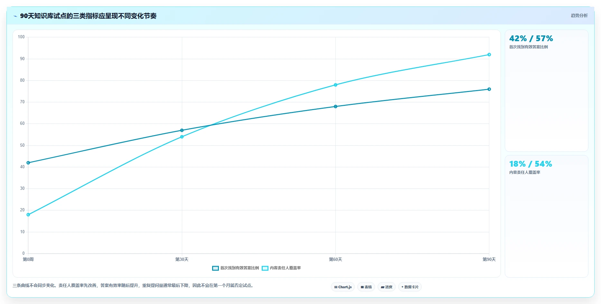This screenshot has height=304, width=601.
Task: Click the 内容责任人覆盖率 card caption
Action: [525, 172]
